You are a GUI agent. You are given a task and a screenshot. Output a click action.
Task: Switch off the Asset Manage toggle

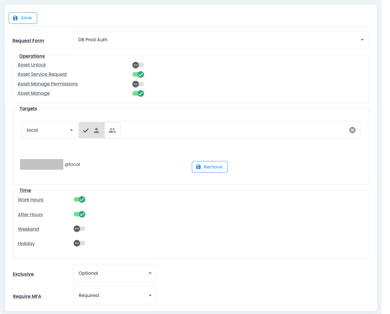[138, 93]
